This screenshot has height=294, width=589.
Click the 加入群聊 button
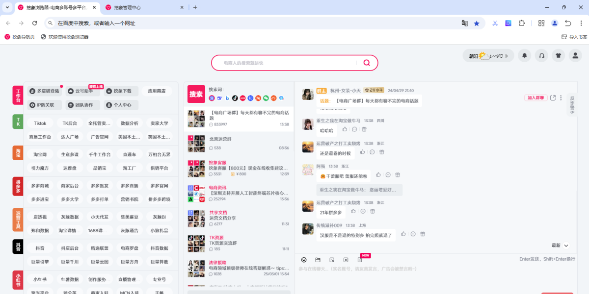(x=535, y=98)
